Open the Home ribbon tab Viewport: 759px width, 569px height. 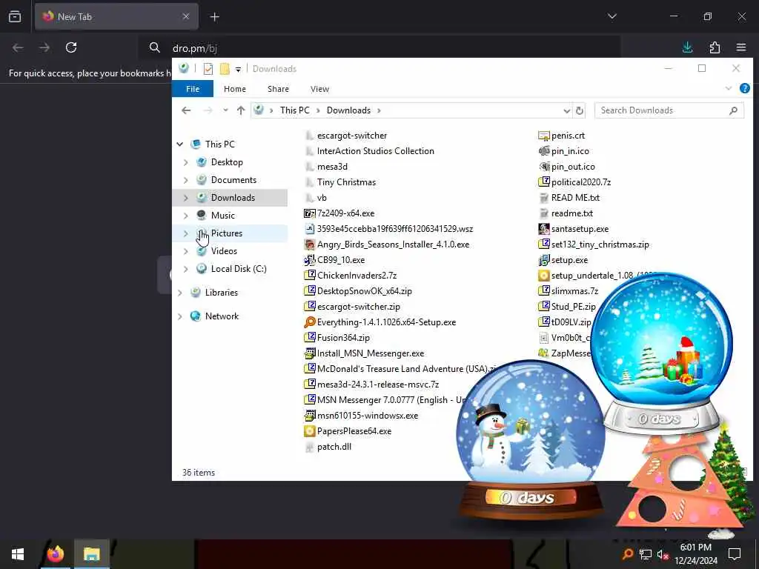click(235, 89)
